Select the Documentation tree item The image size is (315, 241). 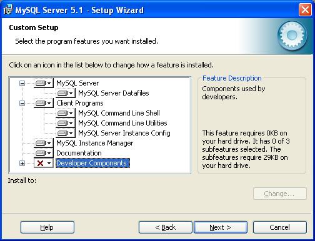pos(79,153)
